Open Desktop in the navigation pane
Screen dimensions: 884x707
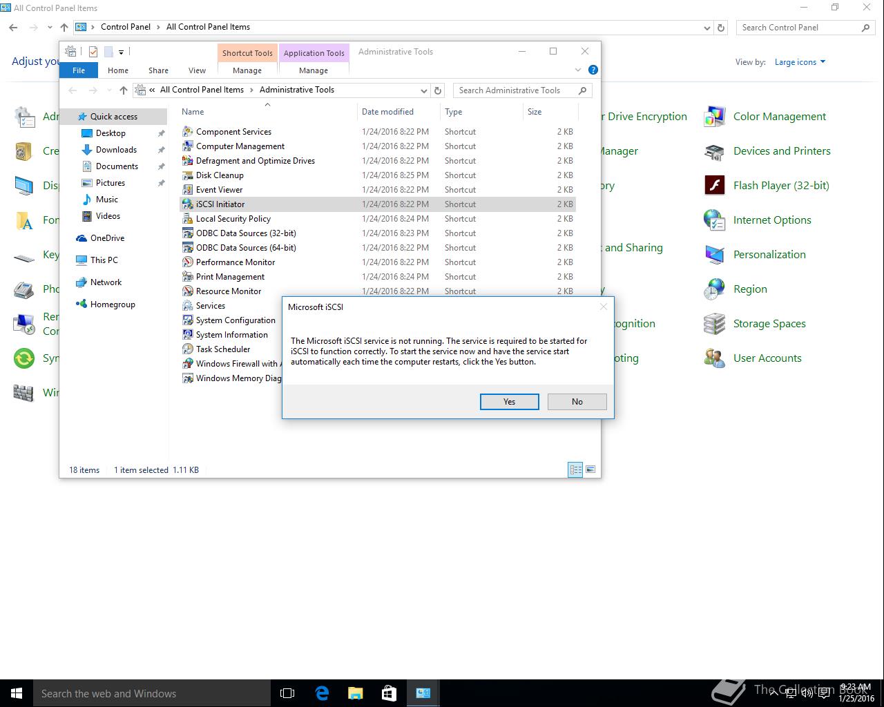(x=110, y=133)
